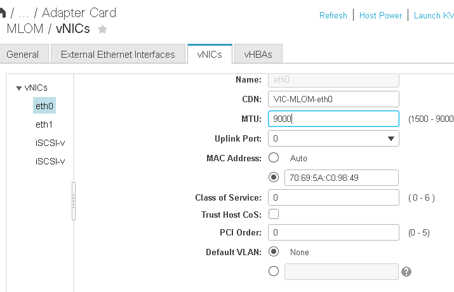Click the CDN text field
454x292 pixels.
pos(333,99)
